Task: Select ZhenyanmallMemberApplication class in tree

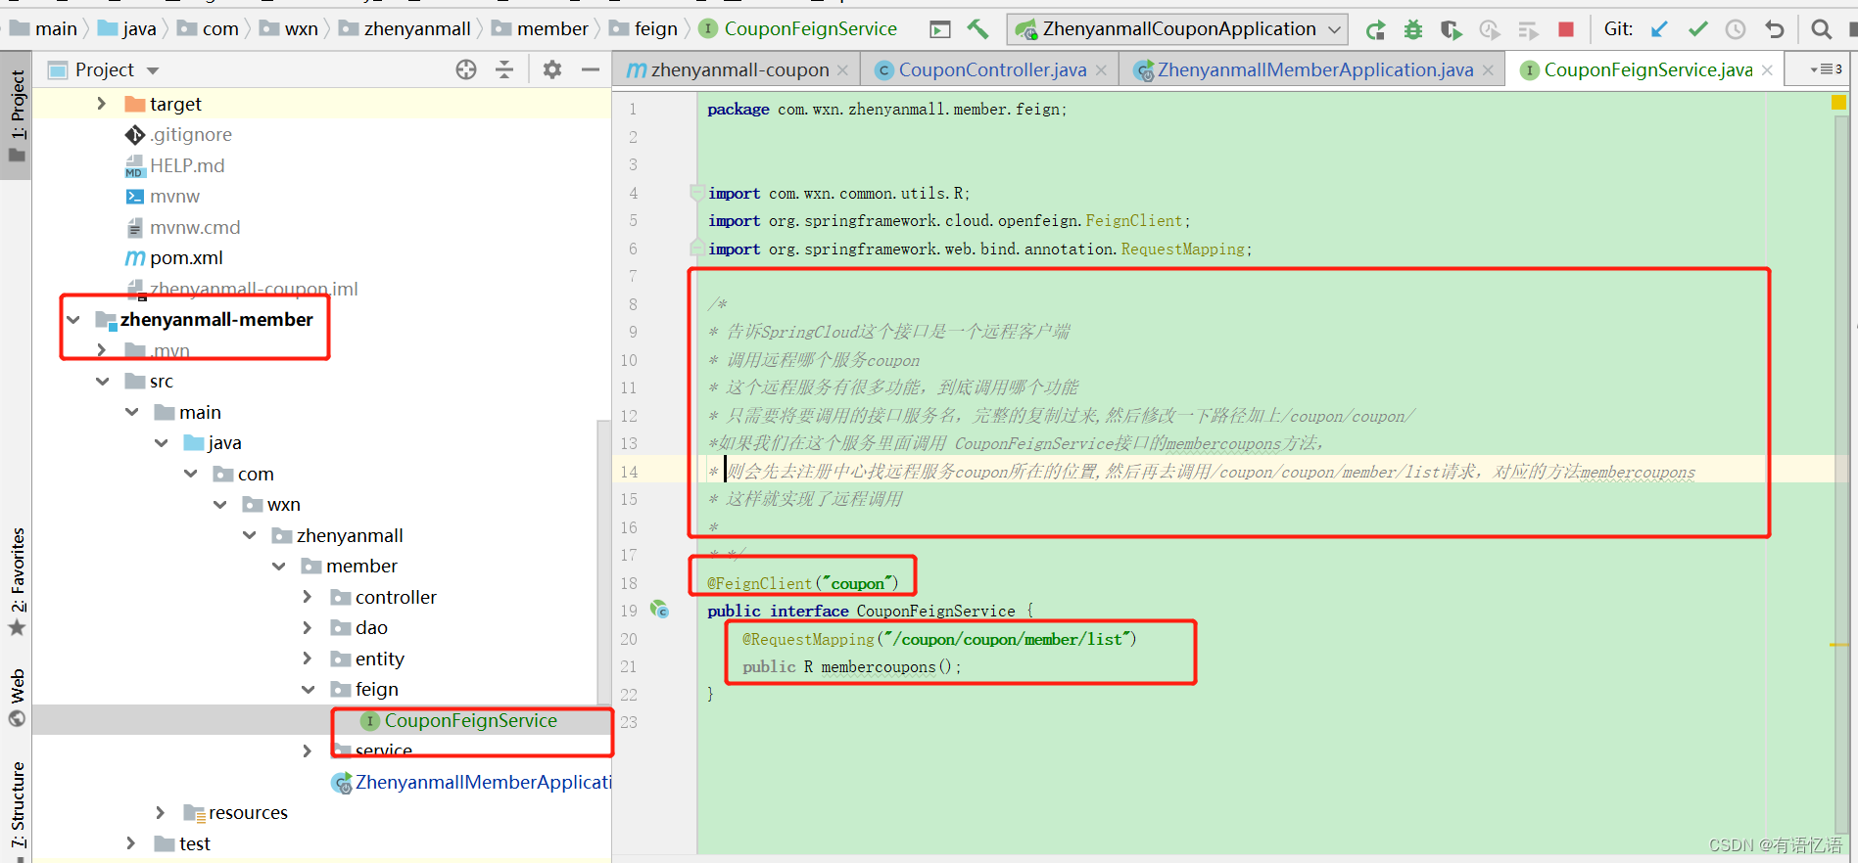Action: click(482, 782)
